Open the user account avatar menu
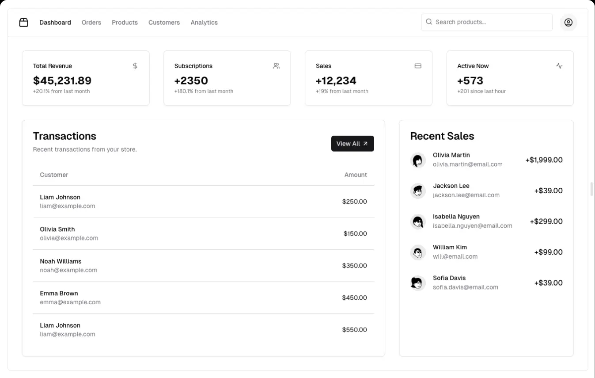This screenshot has height=378, width=595. [x=568, y=22]
